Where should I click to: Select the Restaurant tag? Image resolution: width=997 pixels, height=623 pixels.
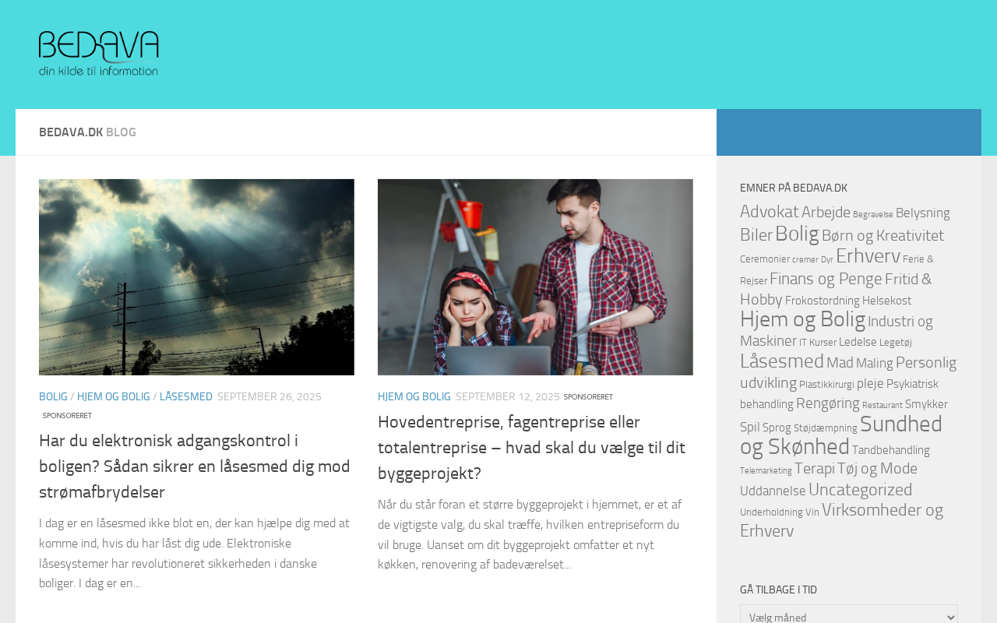tap(883, 405)
